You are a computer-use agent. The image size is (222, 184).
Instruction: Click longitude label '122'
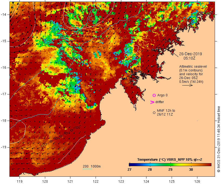coord(96,181)
